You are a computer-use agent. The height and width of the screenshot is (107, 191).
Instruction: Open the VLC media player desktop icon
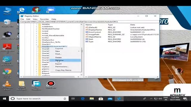(x=7, y=85)
